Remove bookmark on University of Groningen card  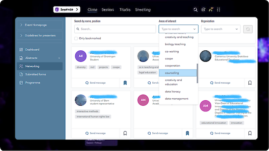(x=125, y=83)
